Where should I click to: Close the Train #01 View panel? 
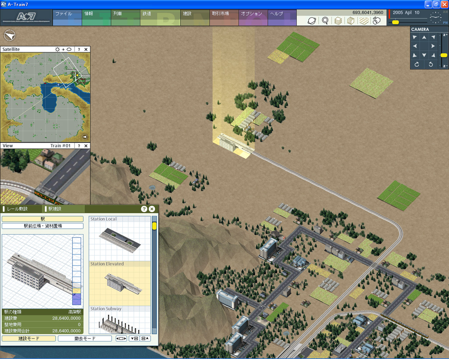click(86, 146)
